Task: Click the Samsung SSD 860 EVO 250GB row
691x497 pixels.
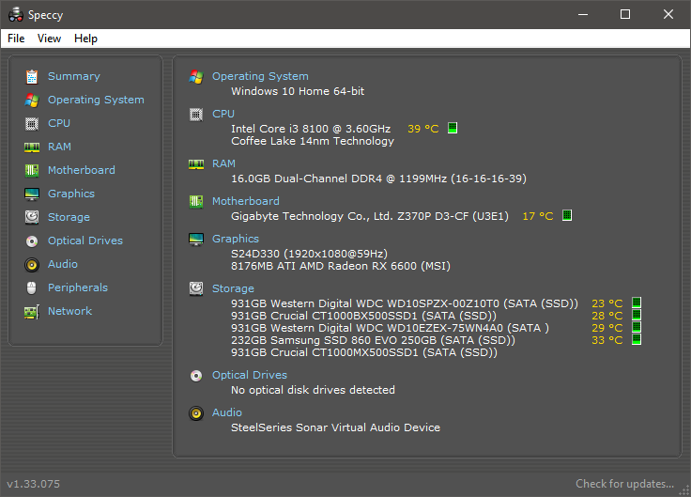Action: (x=373, y=340)
